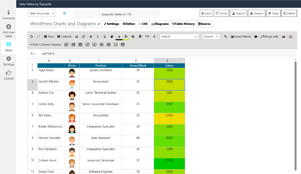Click the formula input field
The height and width of the screenshot is (174, 301).
click(x=168, y=54)
